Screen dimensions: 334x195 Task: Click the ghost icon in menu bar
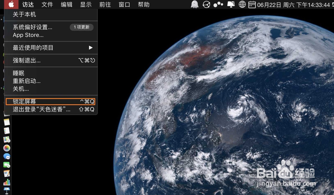pos(194,4)
